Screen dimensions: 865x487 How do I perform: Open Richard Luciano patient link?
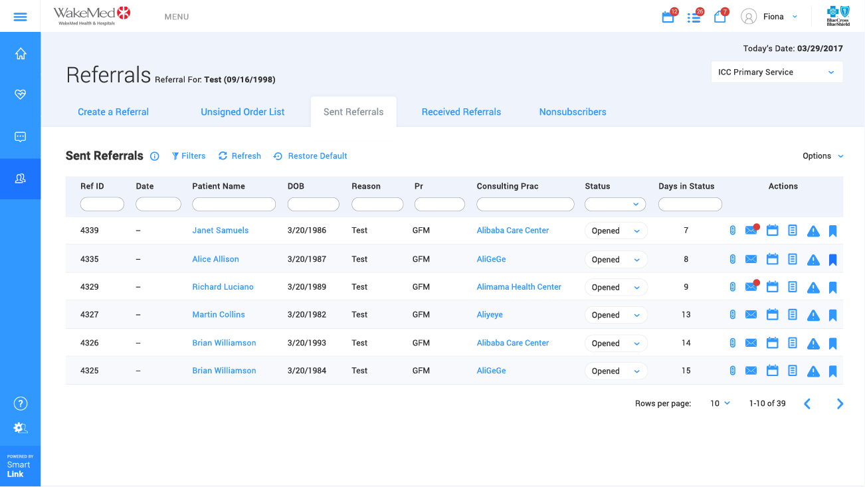(x=223, y=287)
